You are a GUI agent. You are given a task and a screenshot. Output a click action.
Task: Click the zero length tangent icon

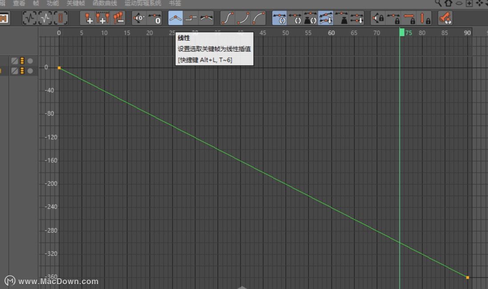pos(155,18)
